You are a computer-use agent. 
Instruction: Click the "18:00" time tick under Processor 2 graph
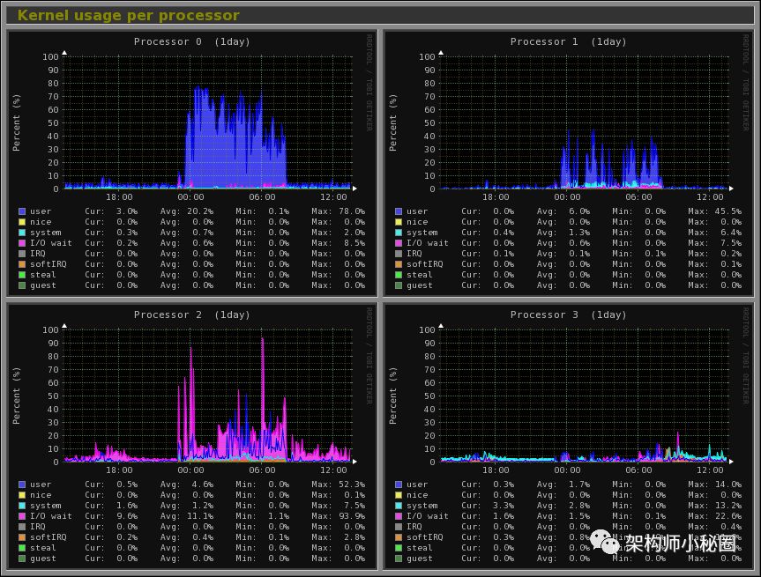coord(119,470)
